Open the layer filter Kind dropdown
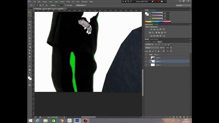 pos(149,44)
